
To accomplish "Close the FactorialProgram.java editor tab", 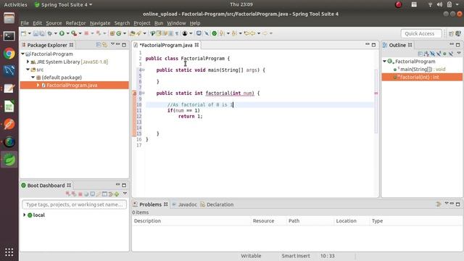I will pos(196,45).
